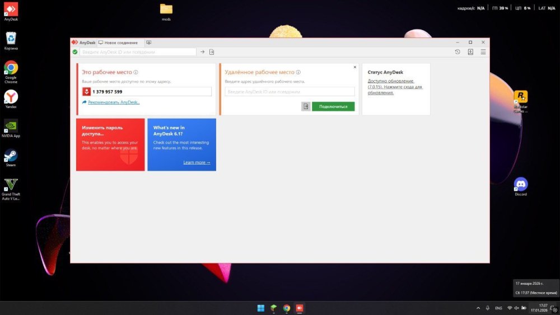560x315 pixels.
Task: Click the Подключиться button
Action: point(333,106)
